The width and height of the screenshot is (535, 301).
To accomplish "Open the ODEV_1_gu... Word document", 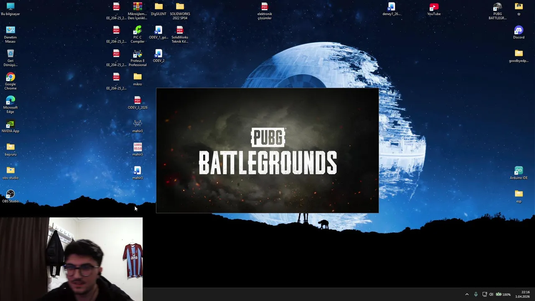I will [x=158, y=33].
